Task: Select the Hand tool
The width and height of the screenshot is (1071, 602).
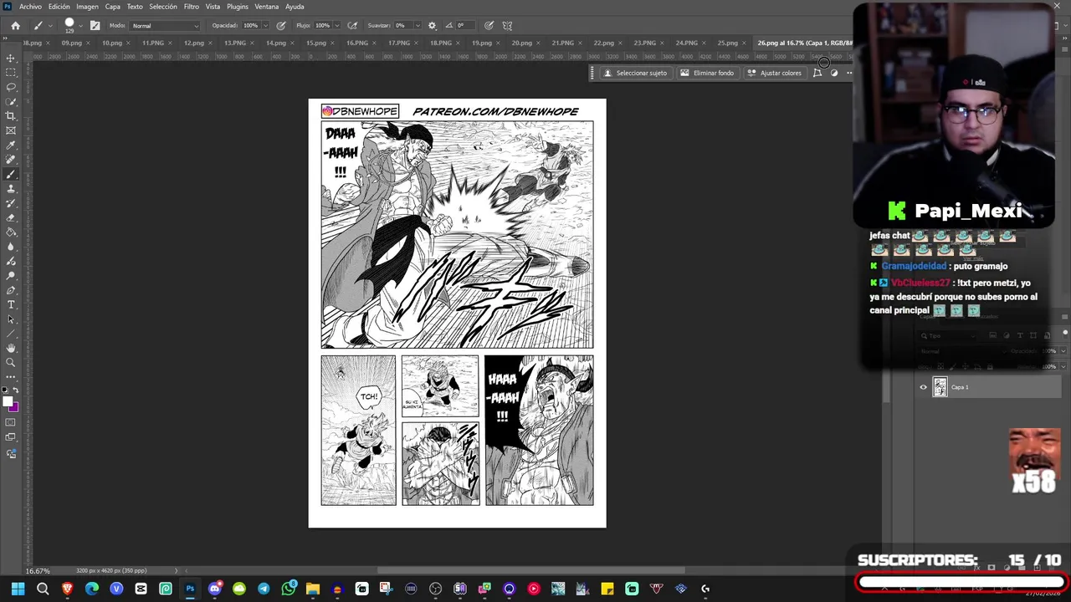Action: 11,348
